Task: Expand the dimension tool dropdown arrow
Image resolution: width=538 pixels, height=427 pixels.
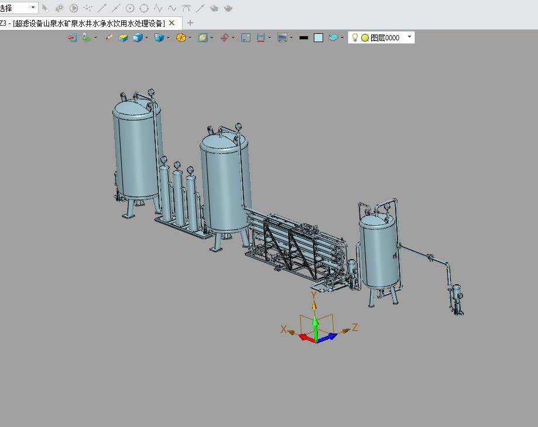Action: pos(270,37)
